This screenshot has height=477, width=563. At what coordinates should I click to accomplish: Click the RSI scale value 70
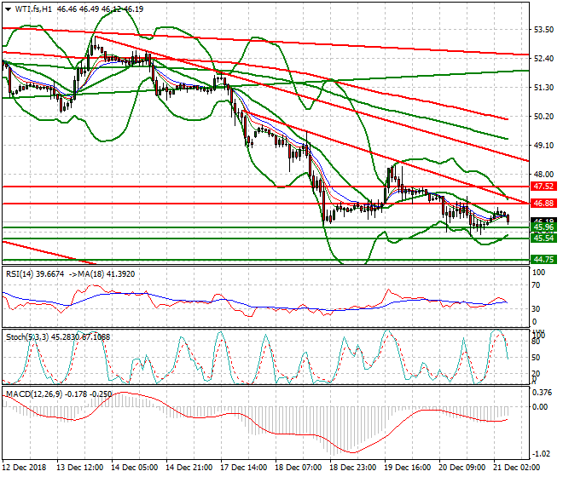pyautogui.click(x=536, y=285)
